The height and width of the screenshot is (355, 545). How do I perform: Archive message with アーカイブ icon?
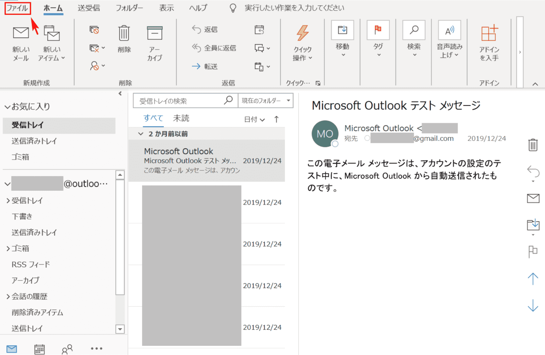point(154,43)
